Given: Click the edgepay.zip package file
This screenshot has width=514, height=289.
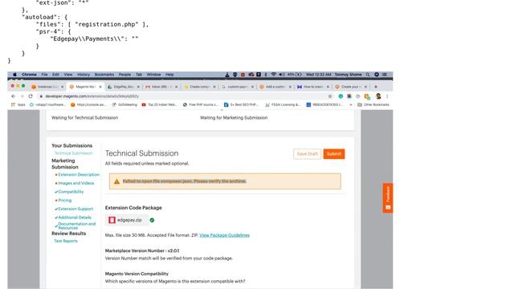Looking at the screenshot, I should [126, 220].
